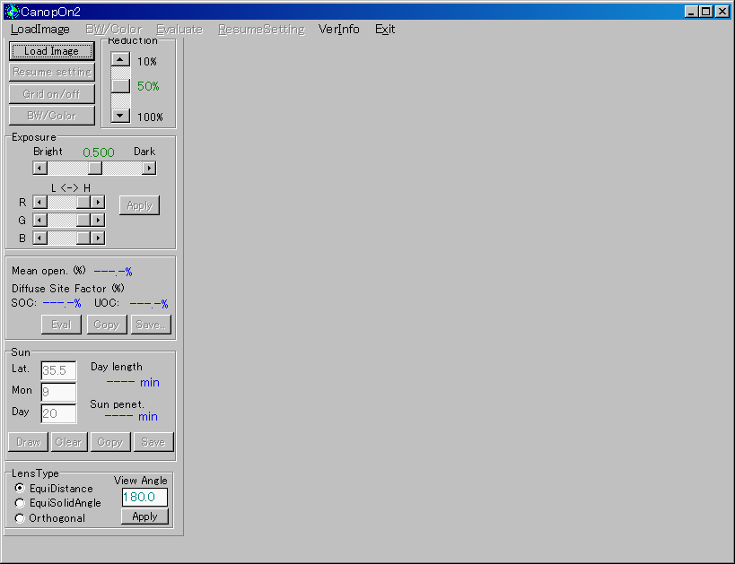Screen dimensions: 735x564
Task: Click the R channel slider thumb
Action: (83, 203)
